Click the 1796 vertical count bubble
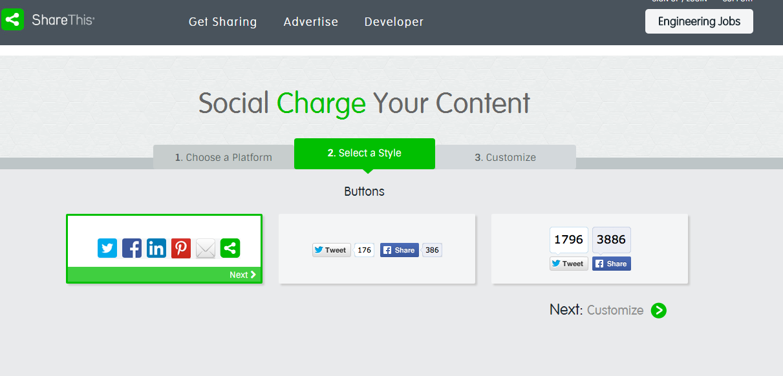783x376 pixels. [569, 240]
